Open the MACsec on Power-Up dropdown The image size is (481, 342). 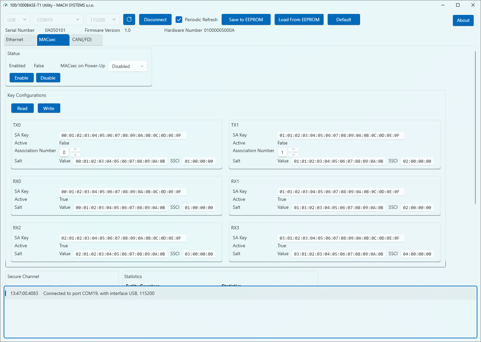click(x=128, y=66)
